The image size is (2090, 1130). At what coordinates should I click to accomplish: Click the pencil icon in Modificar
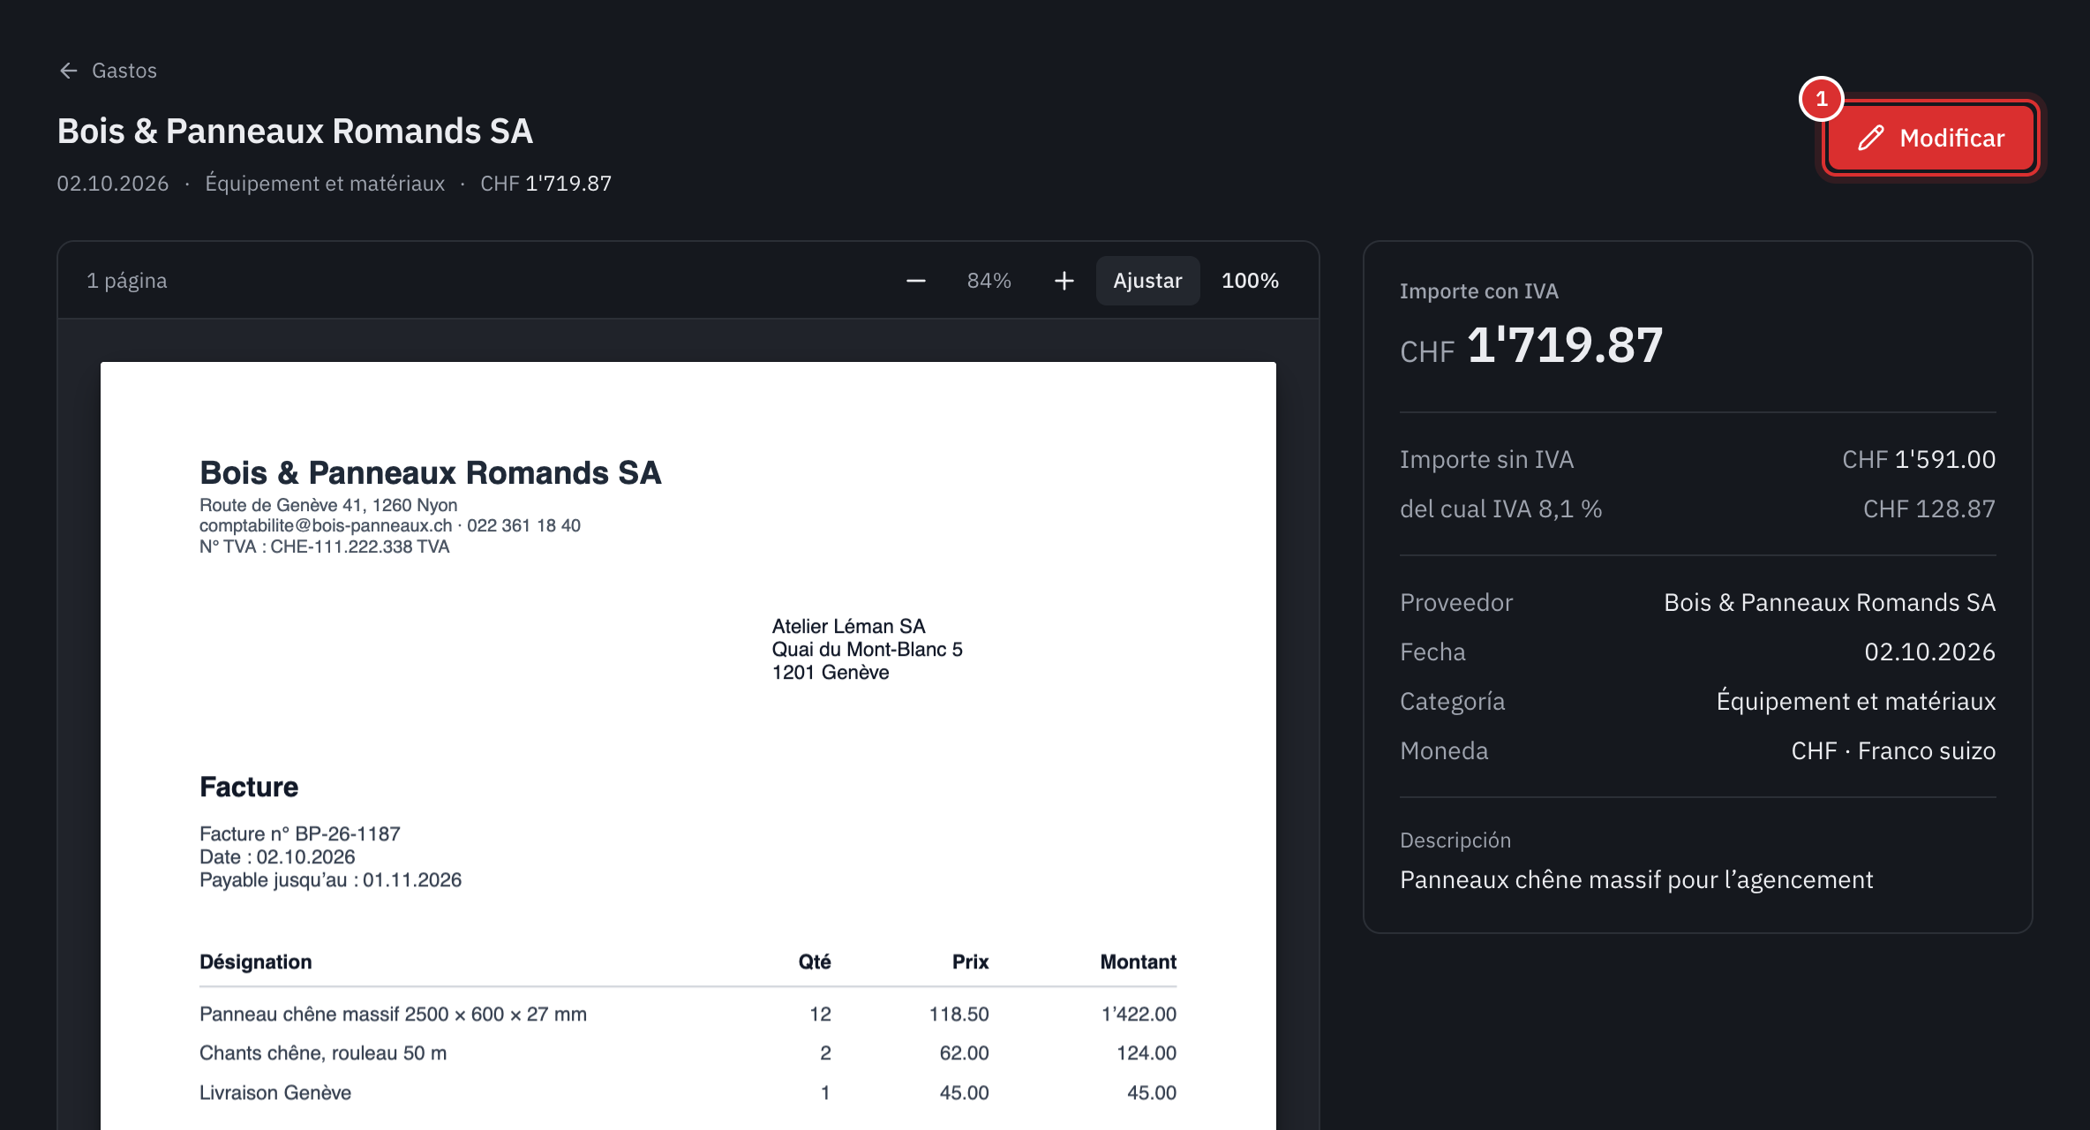(x=1870, y=138)
